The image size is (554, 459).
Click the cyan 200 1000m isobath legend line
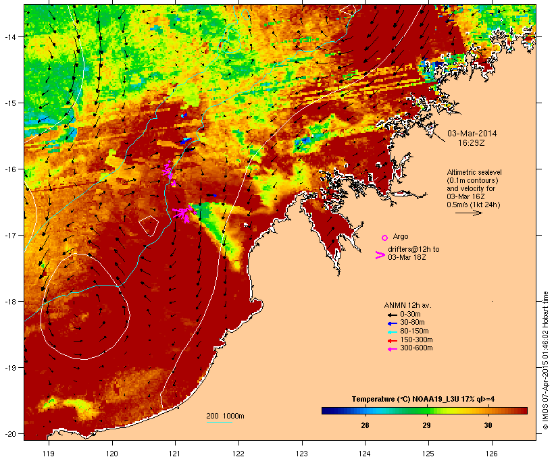tap(219, 422)
